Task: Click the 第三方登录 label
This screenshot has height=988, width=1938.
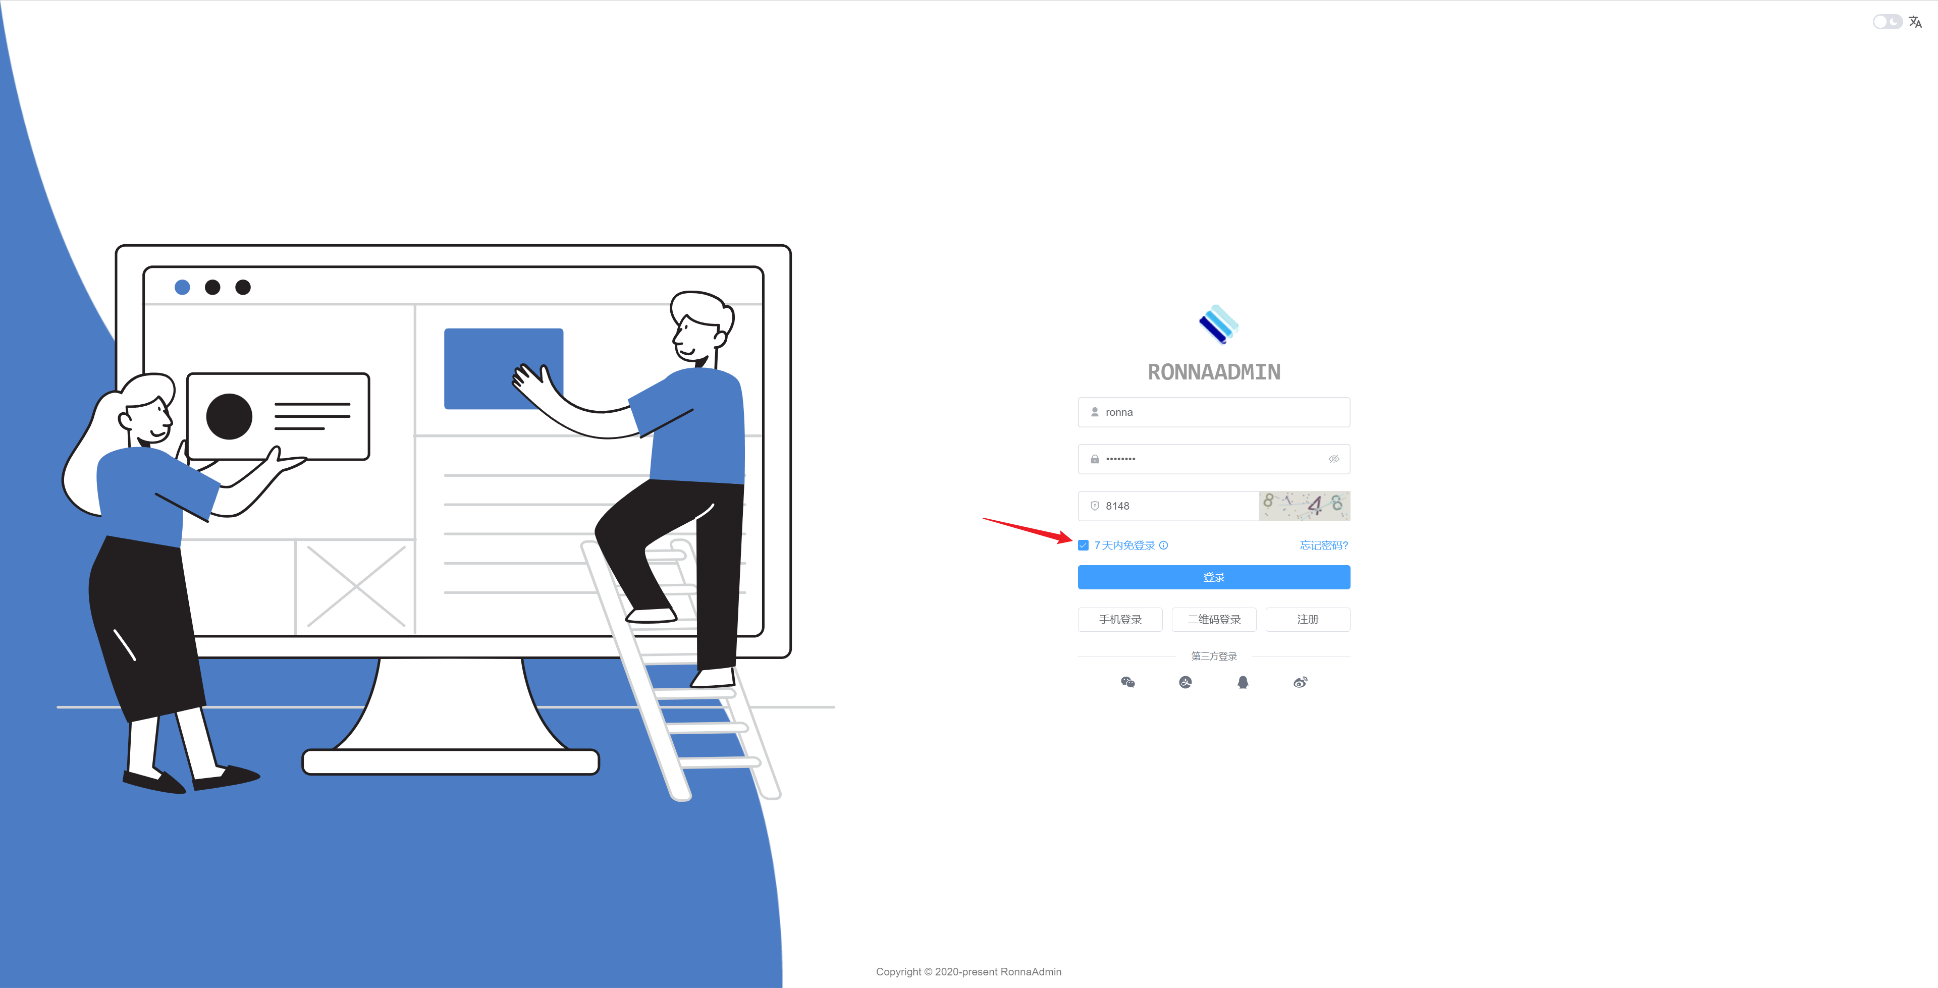Action: (1213, 656)
